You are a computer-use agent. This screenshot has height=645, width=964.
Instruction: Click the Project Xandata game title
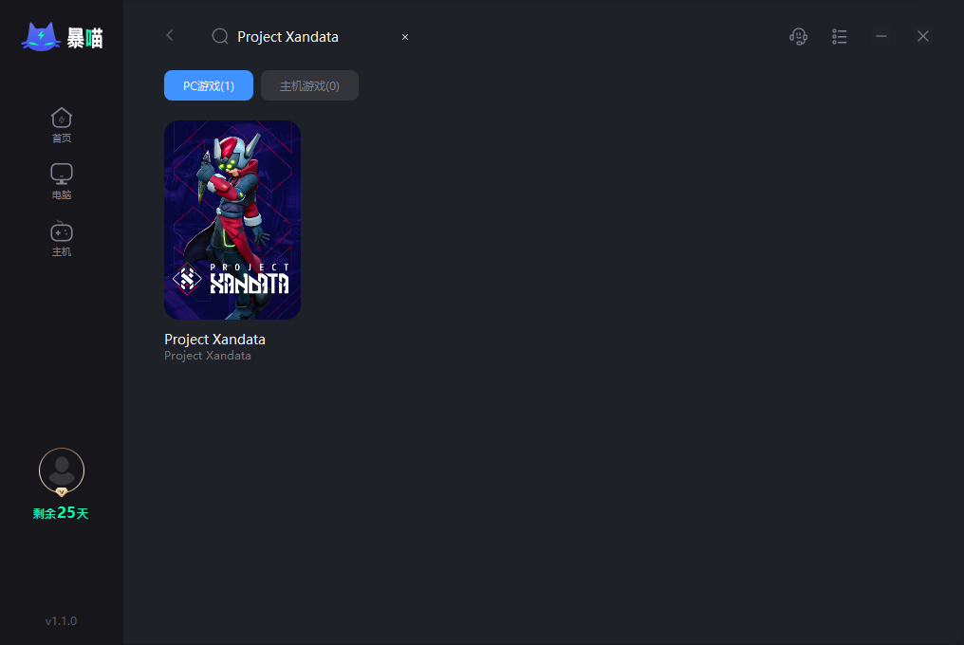pos(214,340)
